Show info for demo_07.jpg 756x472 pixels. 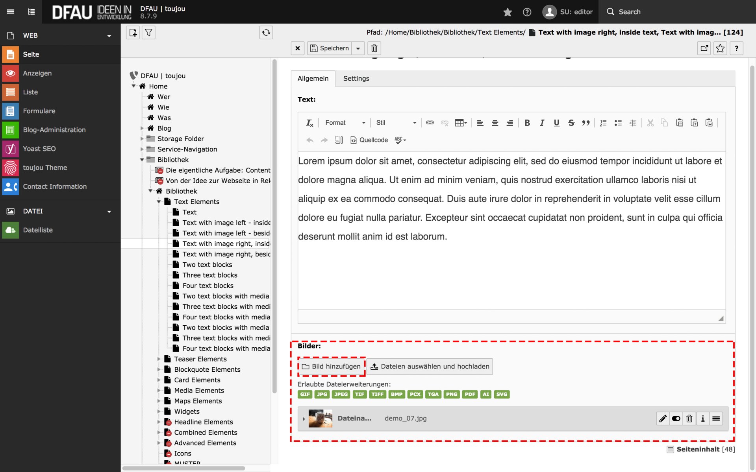point(703,419)
